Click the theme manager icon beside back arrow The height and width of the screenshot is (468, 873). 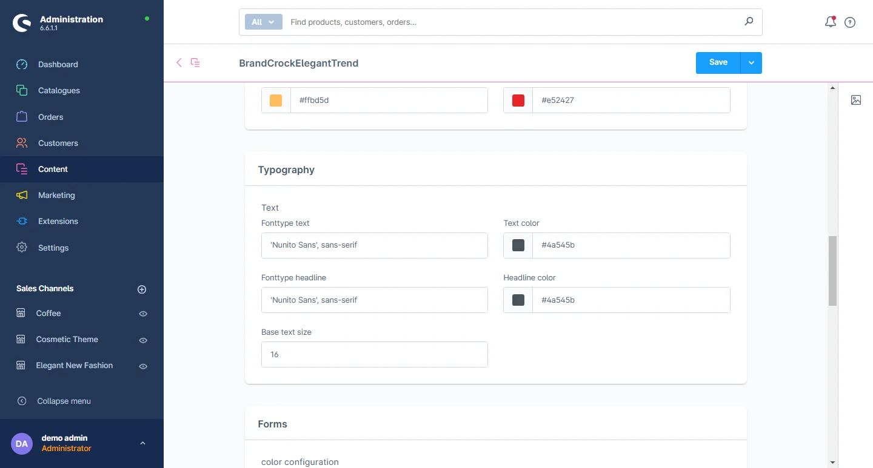(195, 63)
